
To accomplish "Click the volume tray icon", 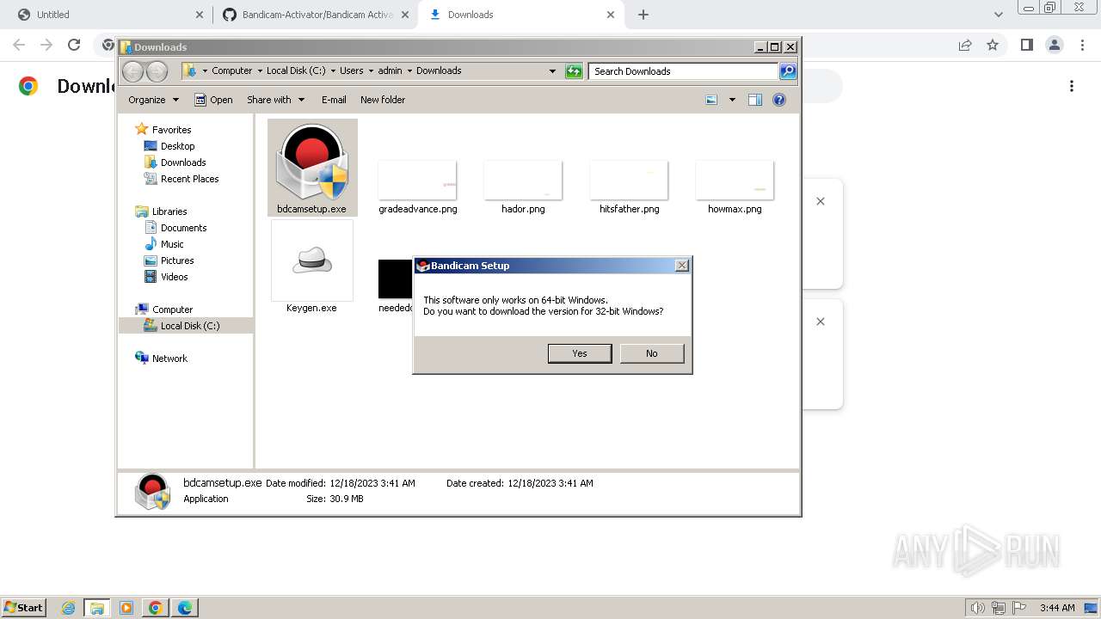I will pos(978,608).
